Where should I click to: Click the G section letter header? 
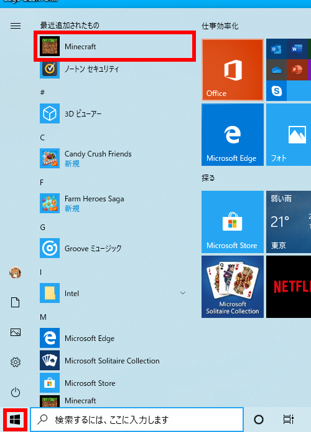coord(43,228)
